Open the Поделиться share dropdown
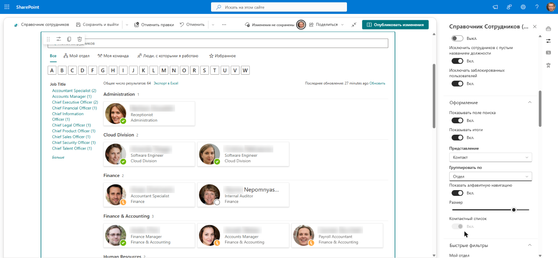This screenshot has width=558, height=258. [326, 25]
